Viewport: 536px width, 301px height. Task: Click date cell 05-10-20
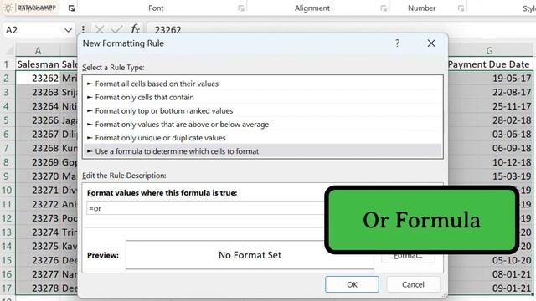[489, 260]
